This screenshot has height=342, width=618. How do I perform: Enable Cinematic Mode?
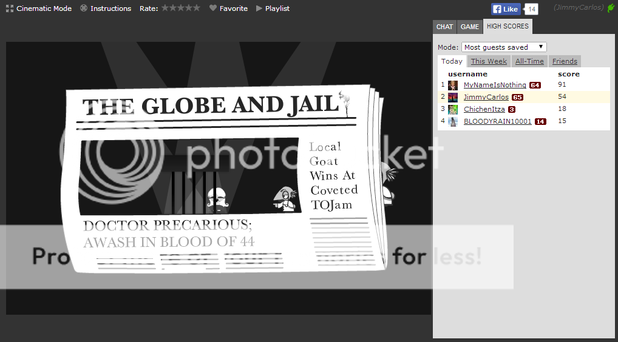coord(39,8)
